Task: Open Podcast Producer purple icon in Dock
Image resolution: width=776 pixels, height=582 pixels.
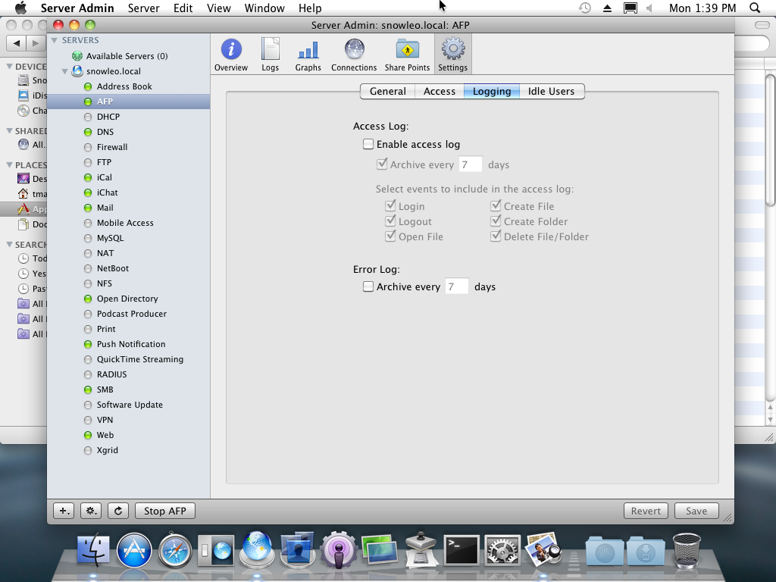Action: tap(339, 549)
